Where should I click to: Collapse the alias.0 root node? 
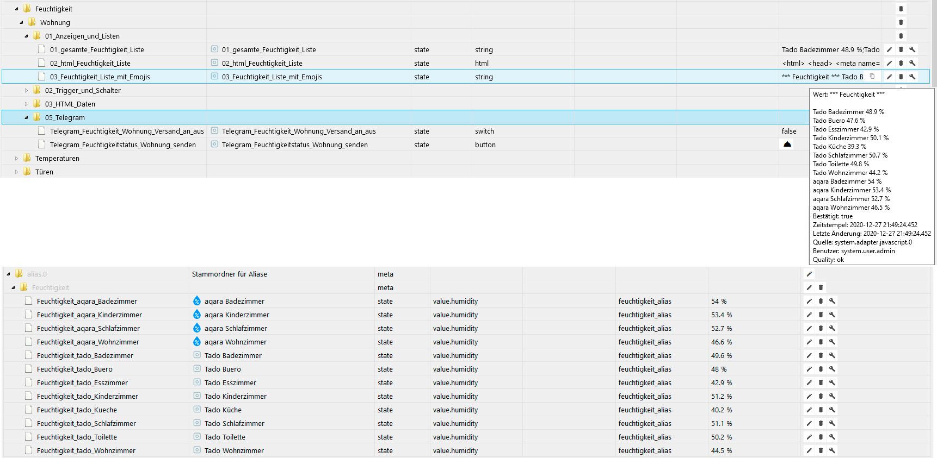[8, 274]
